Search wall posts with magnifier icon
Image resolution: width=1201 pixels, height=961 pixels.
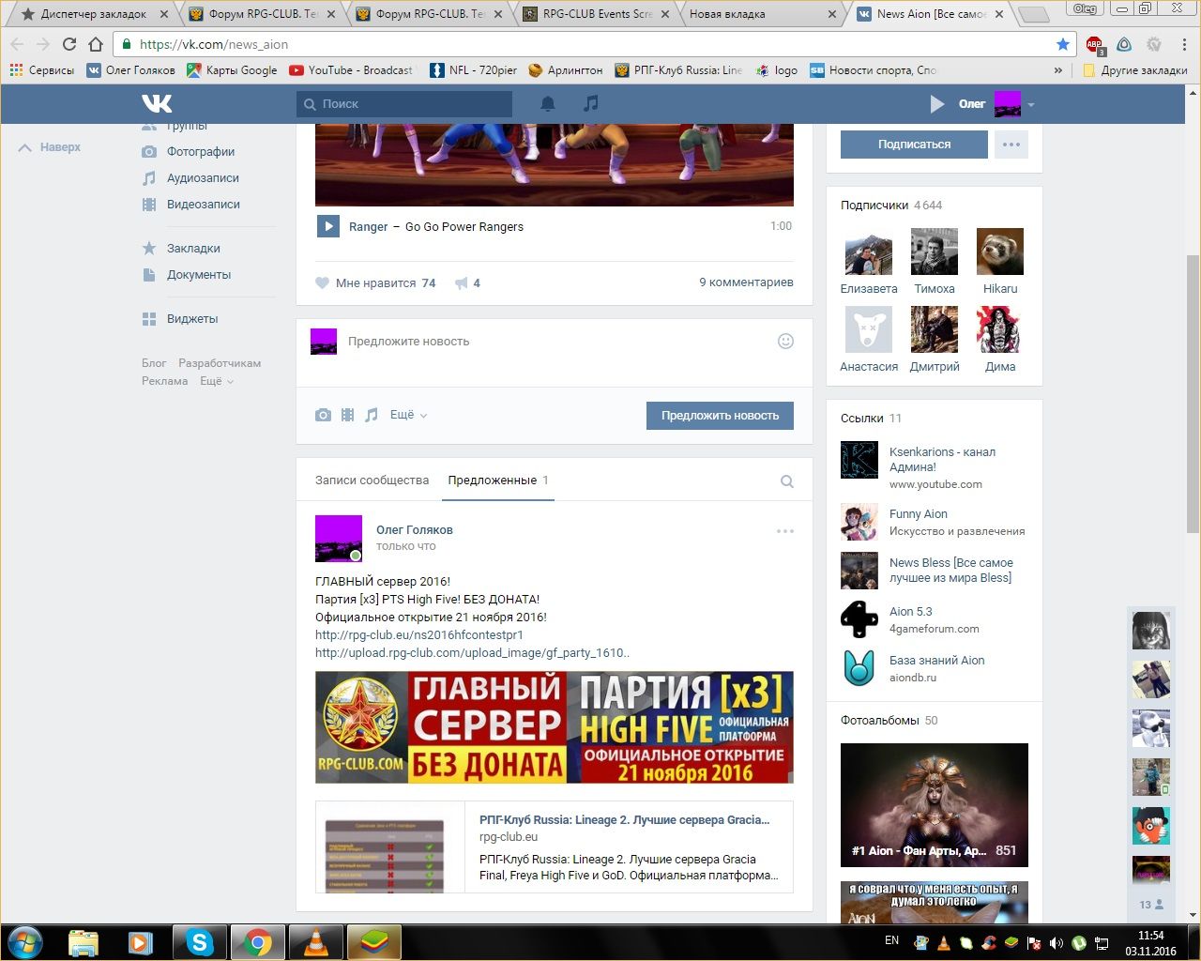point(786,481)
